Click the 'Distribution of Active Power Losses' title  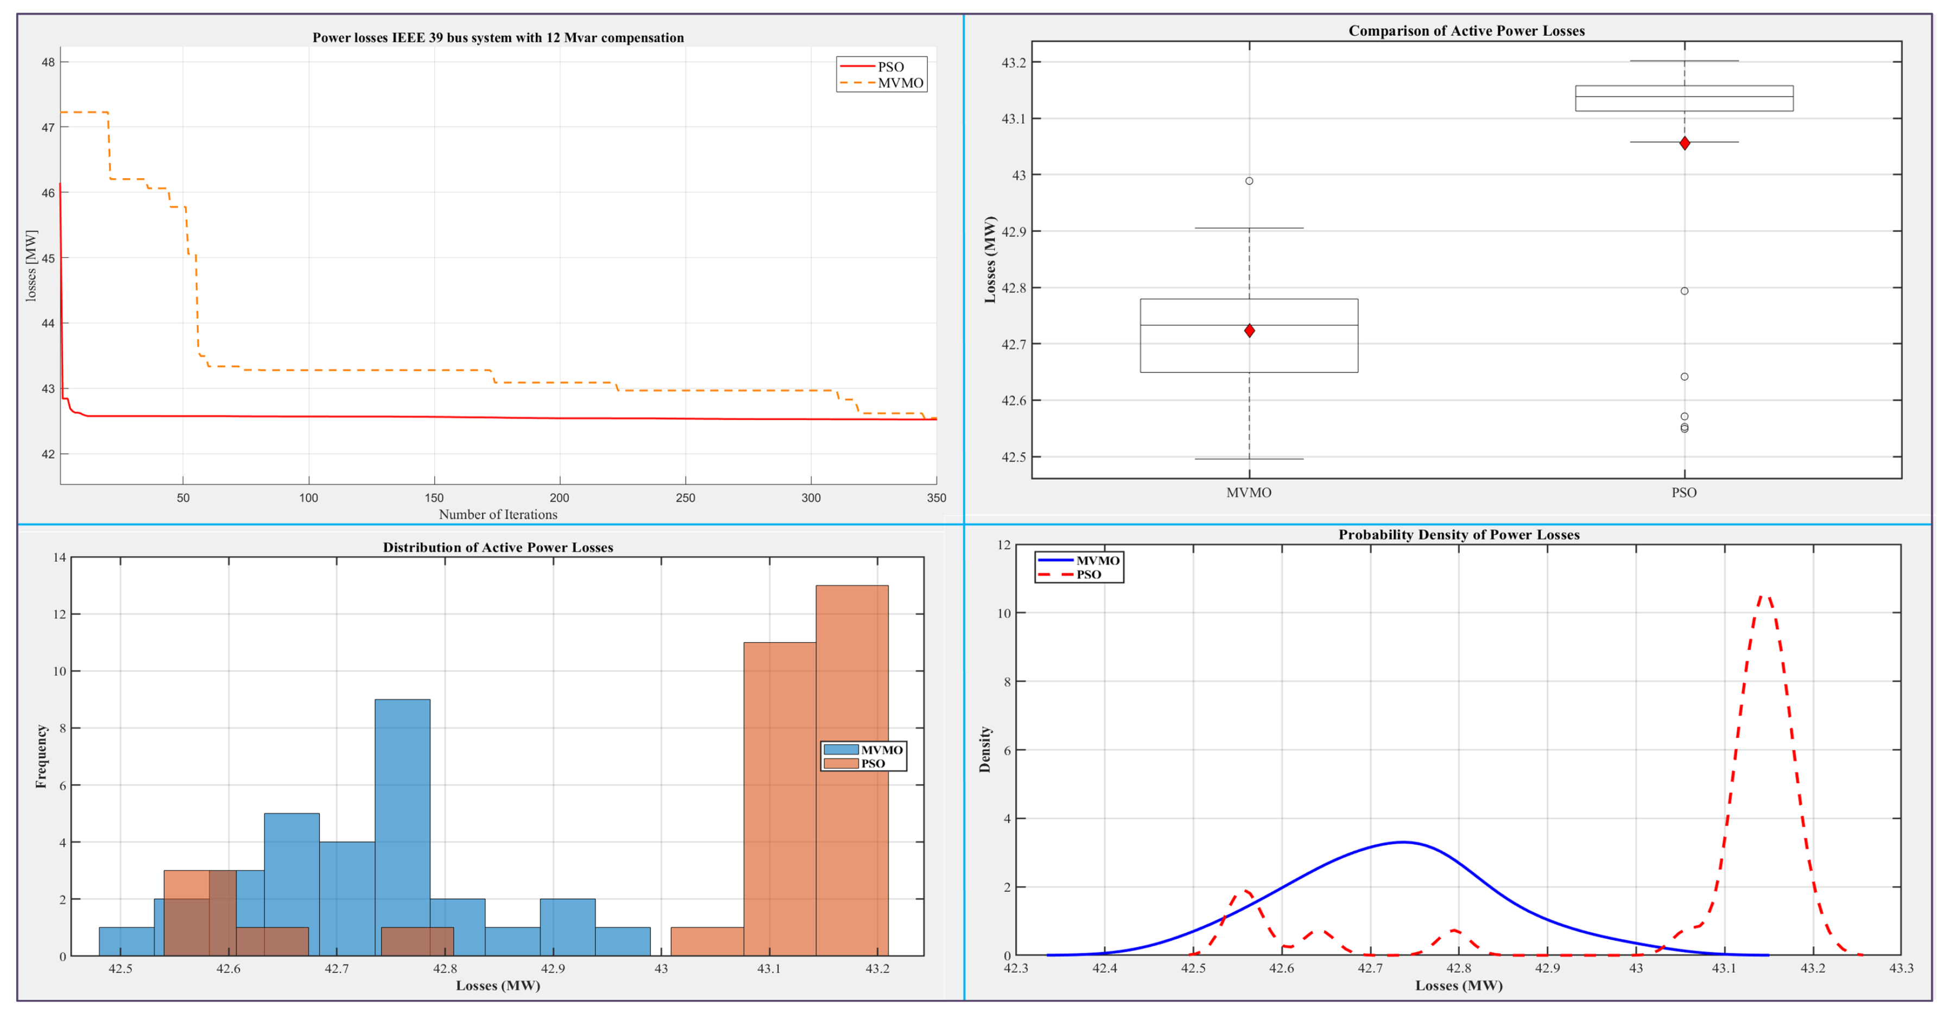pos(497,547)
